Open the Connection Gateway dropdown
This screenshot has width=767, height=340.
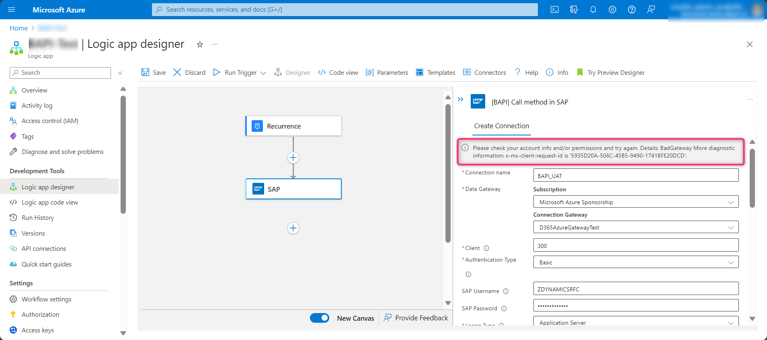click(636, 227)
